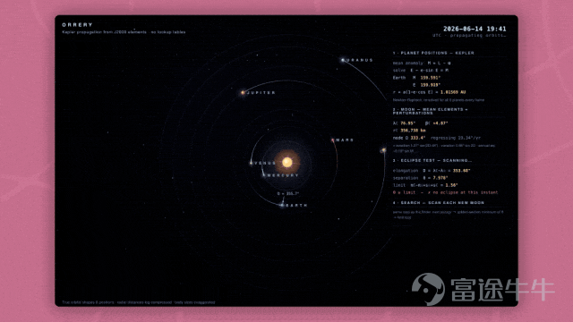Click the D = 355.7° annotation above Earth
This screenshot has height=322, width=573.
click(x=288, y=193)
